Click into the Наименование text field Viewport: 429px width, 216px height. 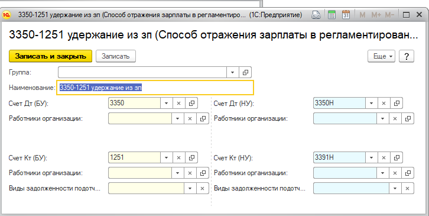pos(155,88)
